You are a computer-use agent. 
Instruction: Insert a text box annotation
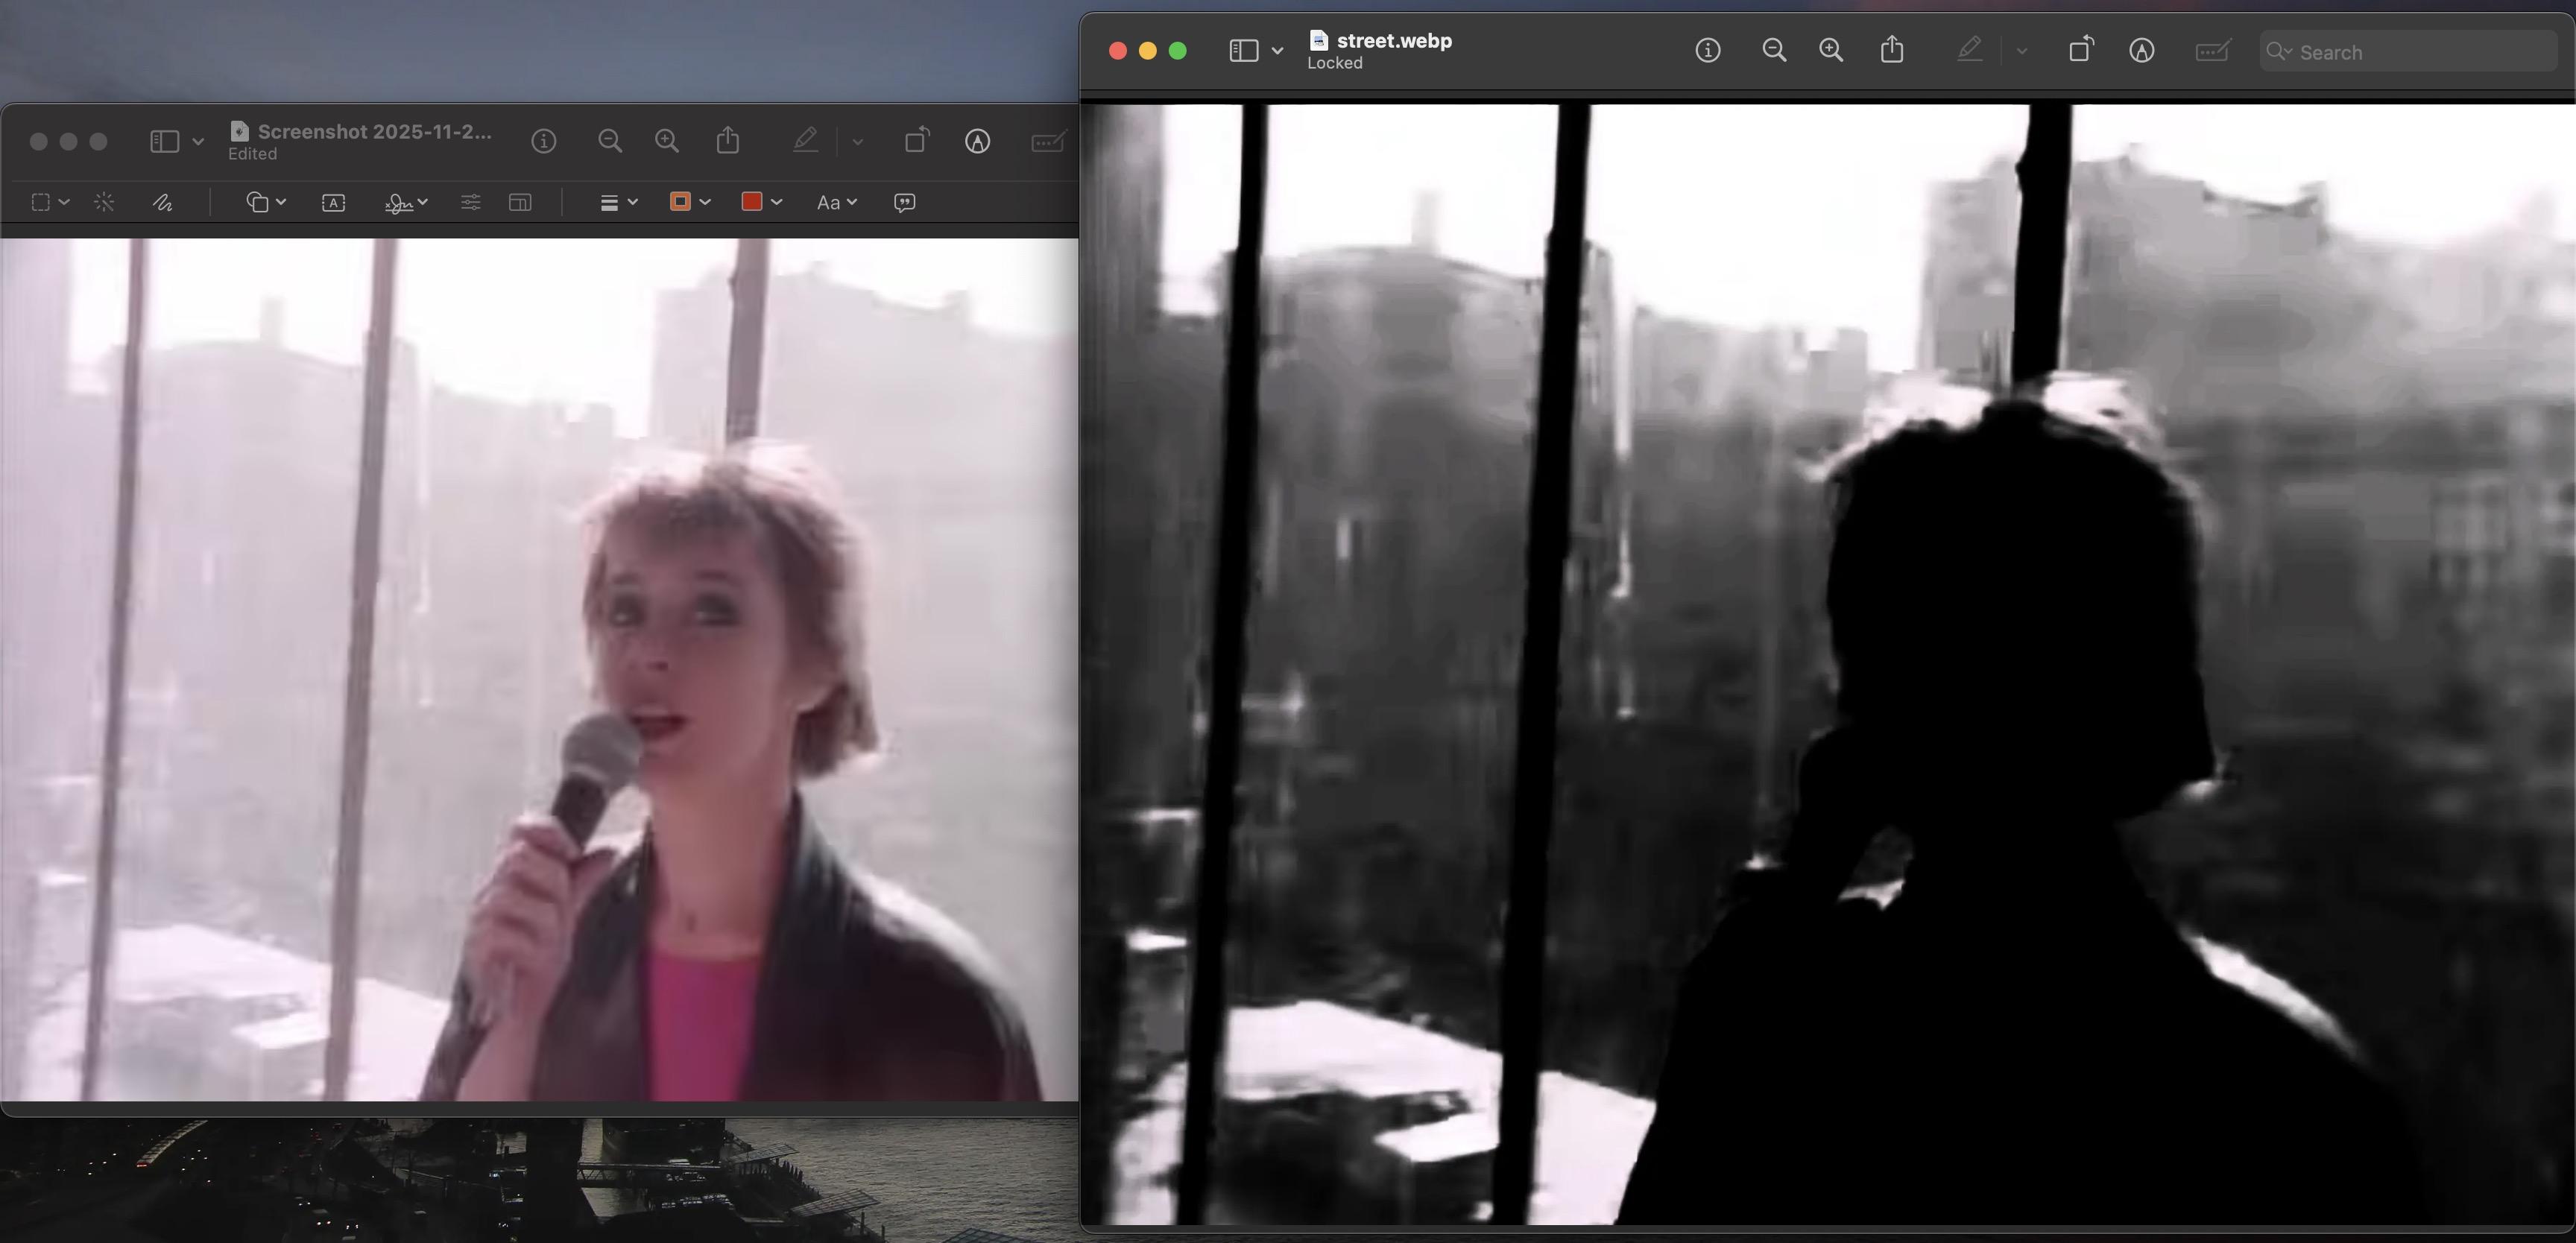click(333, 202)
